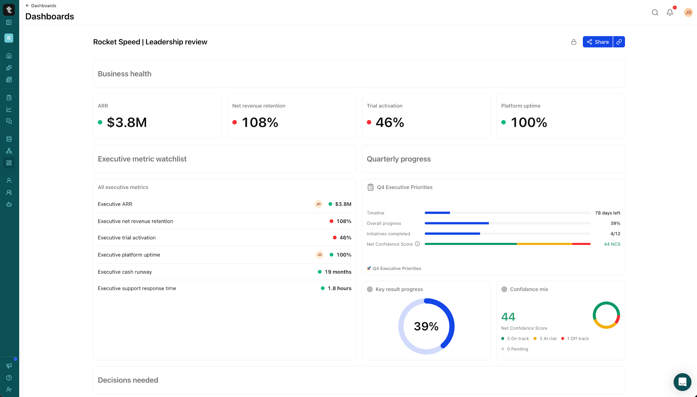The width and height of the screenshot is (697, 397).
Task: Click the Overall progress bar
Action: (507, 223)
